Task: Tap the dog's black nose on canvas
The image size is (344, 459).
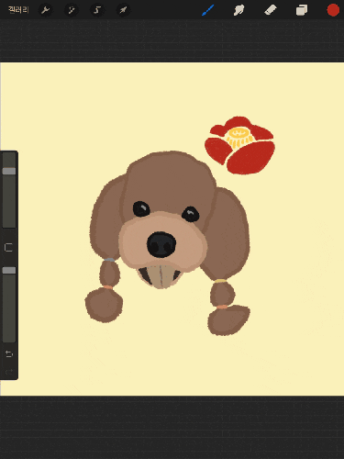Action: (161, 244)
